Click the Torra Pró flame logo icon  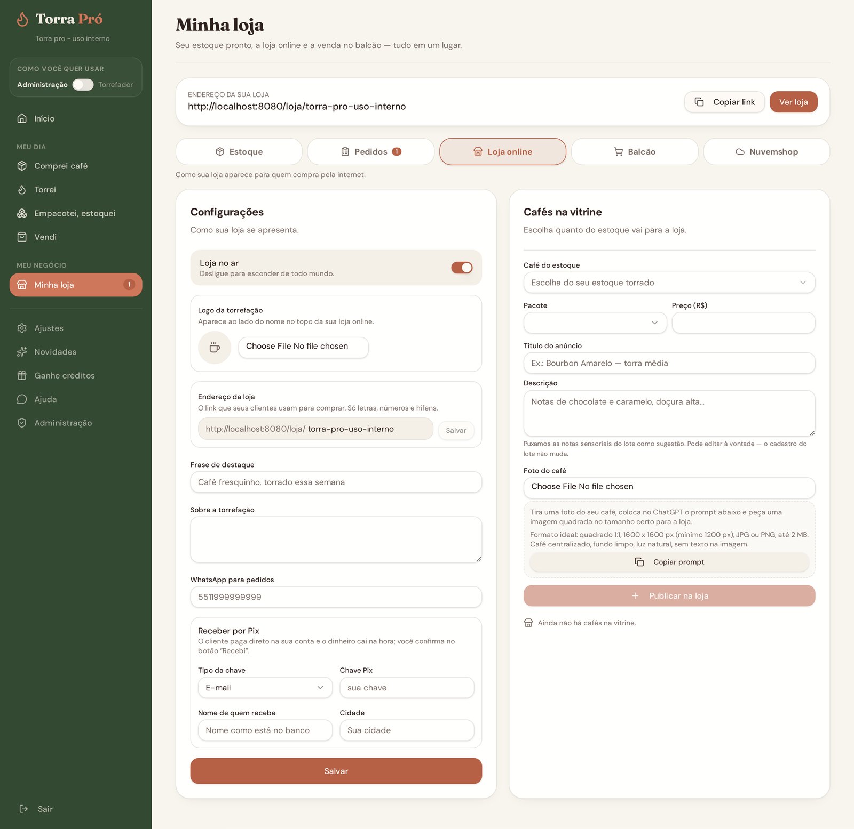coord(22,19)
